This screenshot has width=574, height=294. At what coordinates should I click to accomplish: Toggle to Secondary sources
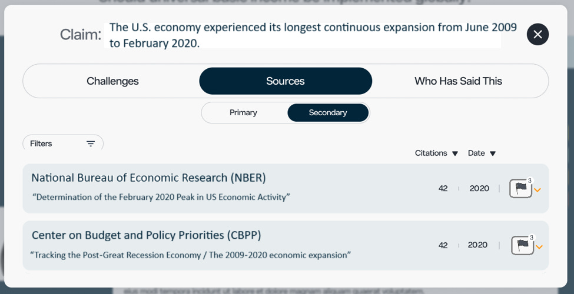328,112
